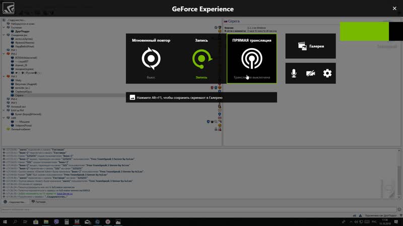The image size is (403, 226).
Task: Open the blue hyperlink in chat log
Action: point(64,193)
